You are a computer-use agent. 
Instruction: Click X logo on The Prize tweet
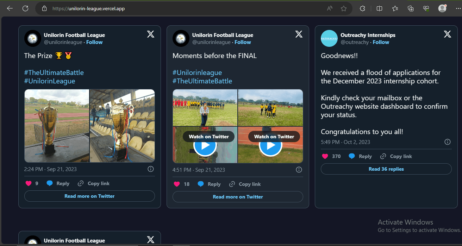click(150, 34)
